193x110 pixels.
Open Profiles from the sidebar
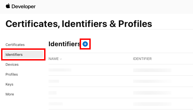12,74
